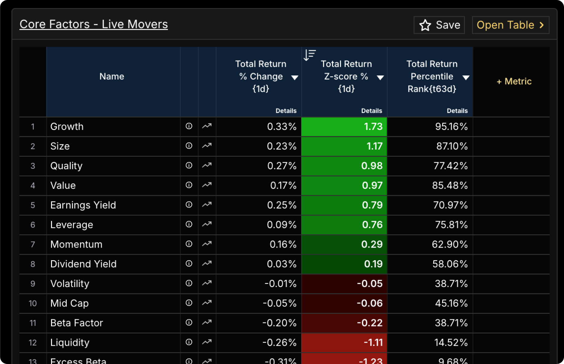Viewport: 564px width, 364px height.
Task: Select the Momentum row name
Action: 76,245
